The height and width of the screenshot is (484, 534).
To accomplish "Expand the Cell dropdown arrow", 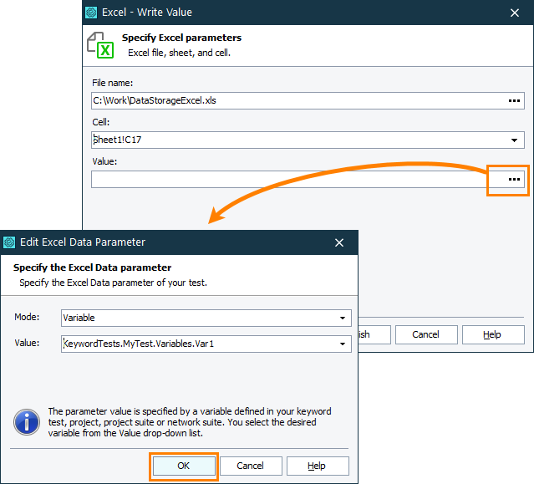I will point(514,140).
